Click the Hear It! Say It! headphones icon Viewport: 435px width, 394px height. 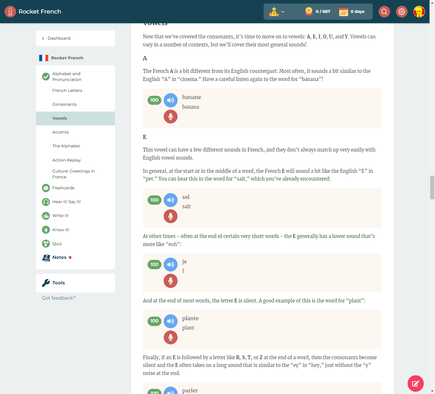click(x=46, y=202)
